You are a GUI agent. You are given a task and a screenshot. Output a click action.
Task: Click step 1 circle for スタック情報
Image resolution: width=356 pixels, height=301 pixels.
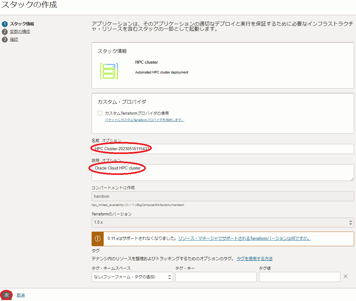point(4,24)
